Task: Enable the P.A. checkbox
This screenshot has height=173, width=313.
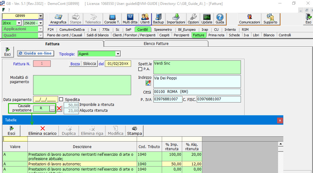Action: point(140,69)
